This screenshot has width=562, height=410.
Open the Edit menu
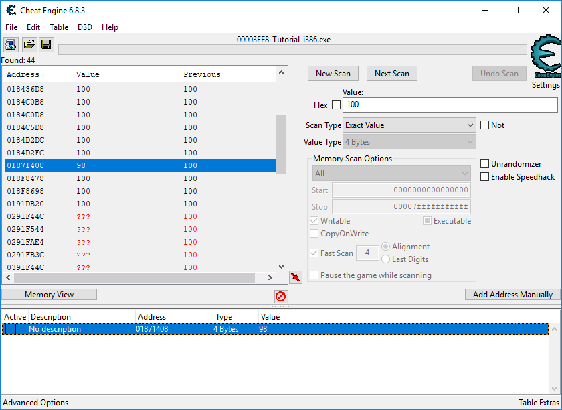click(33, 27)
